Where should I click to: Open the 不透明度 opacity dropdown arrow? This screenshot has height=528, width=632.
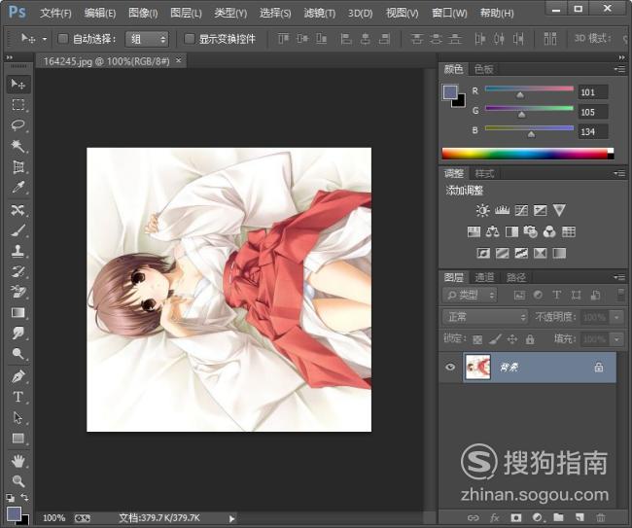pyautogui.click(x=616, y=318)
